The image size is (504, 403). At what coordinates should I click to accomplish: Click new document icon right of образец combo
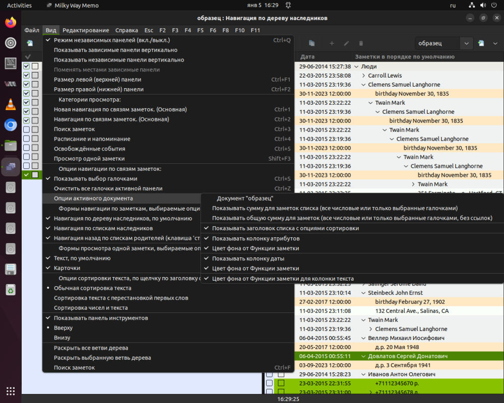(481, 43)
